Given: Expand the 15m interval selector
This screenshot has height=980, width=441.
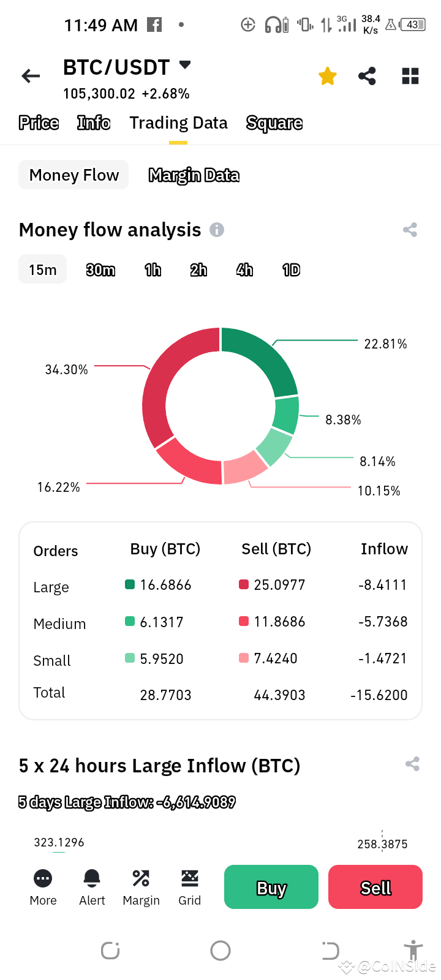Looking at the screenshot, I should tap(42, 269).
